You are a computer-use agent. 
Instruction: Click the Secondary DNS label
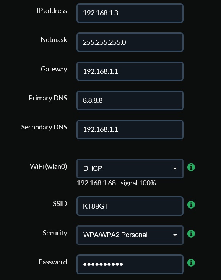pos(44,127)
